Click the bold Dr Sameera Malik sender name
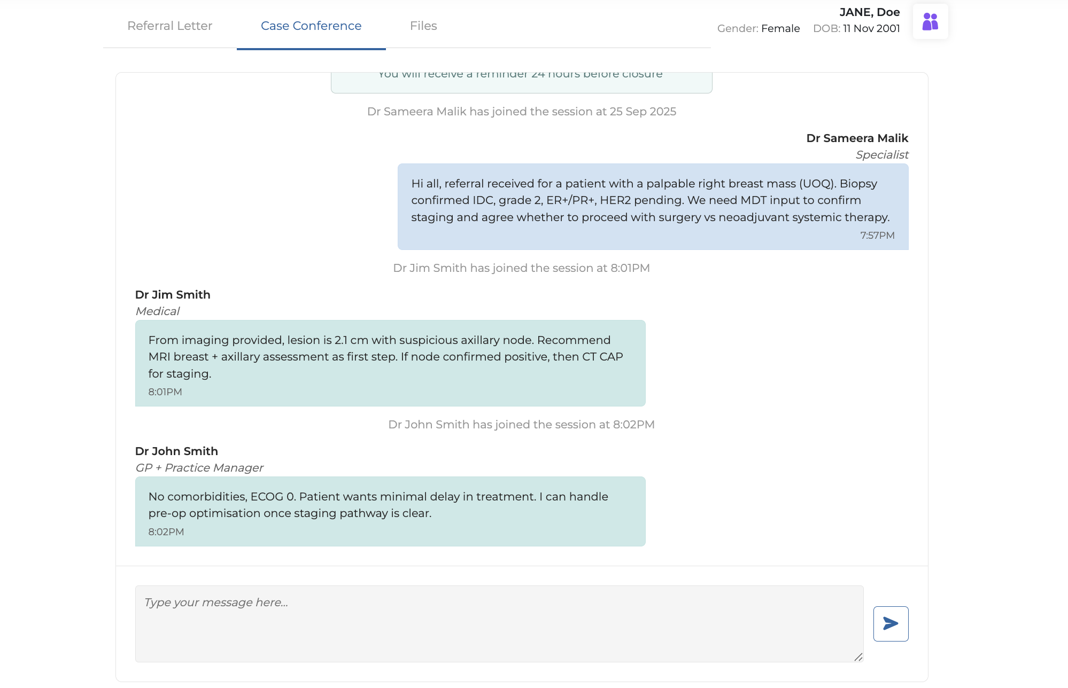 click(x=857, y=138)
